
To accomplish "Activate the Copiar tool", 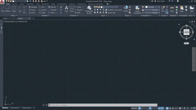I will point(32,10).
